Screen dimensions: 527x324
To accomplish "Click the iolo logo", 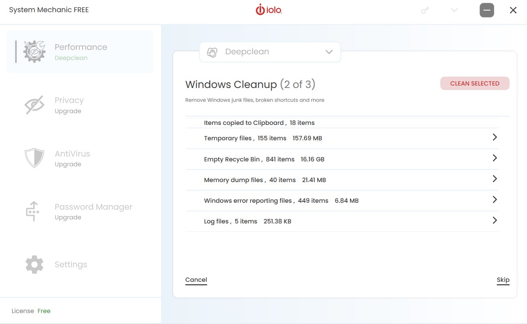I will tap(269, 10).
